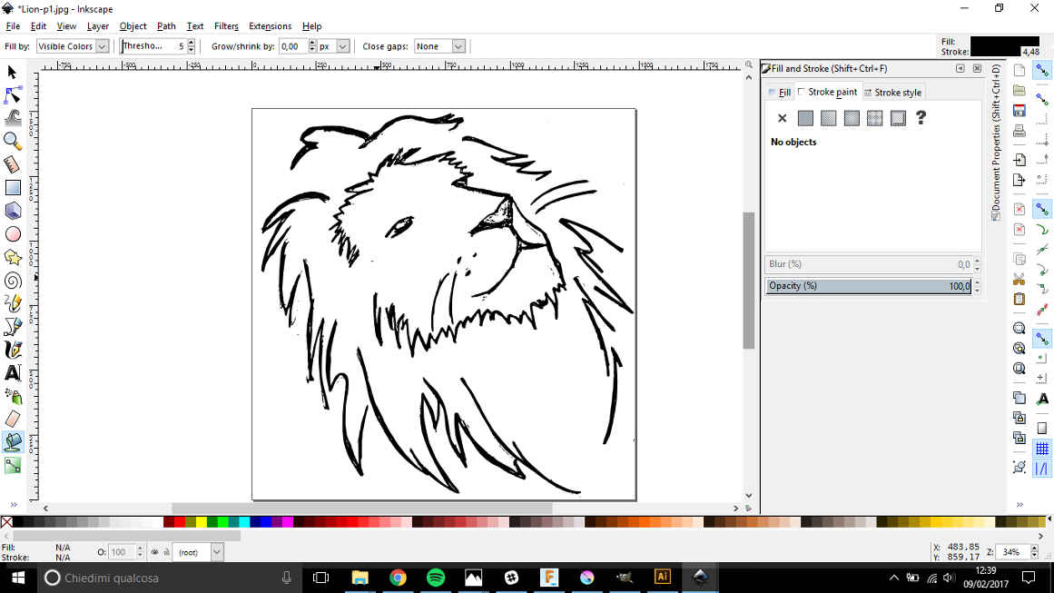
Task: Select the Bezier pen tool
Action: tap(12, 327)
